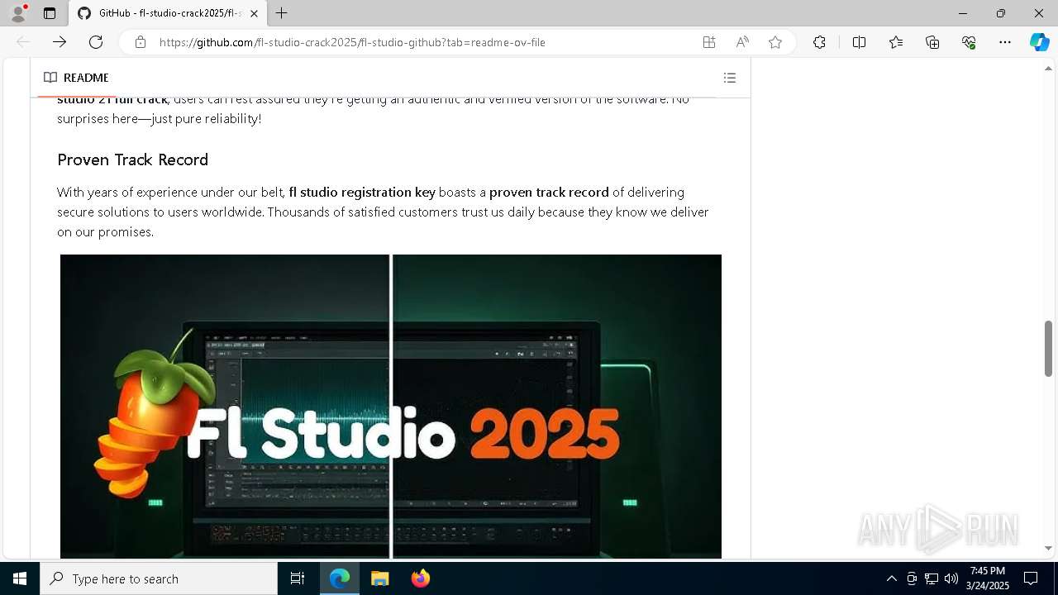The height and width of the screenshot is (595, 1058).
Task: Open the Favorites list
Action: tap(896, 42)
